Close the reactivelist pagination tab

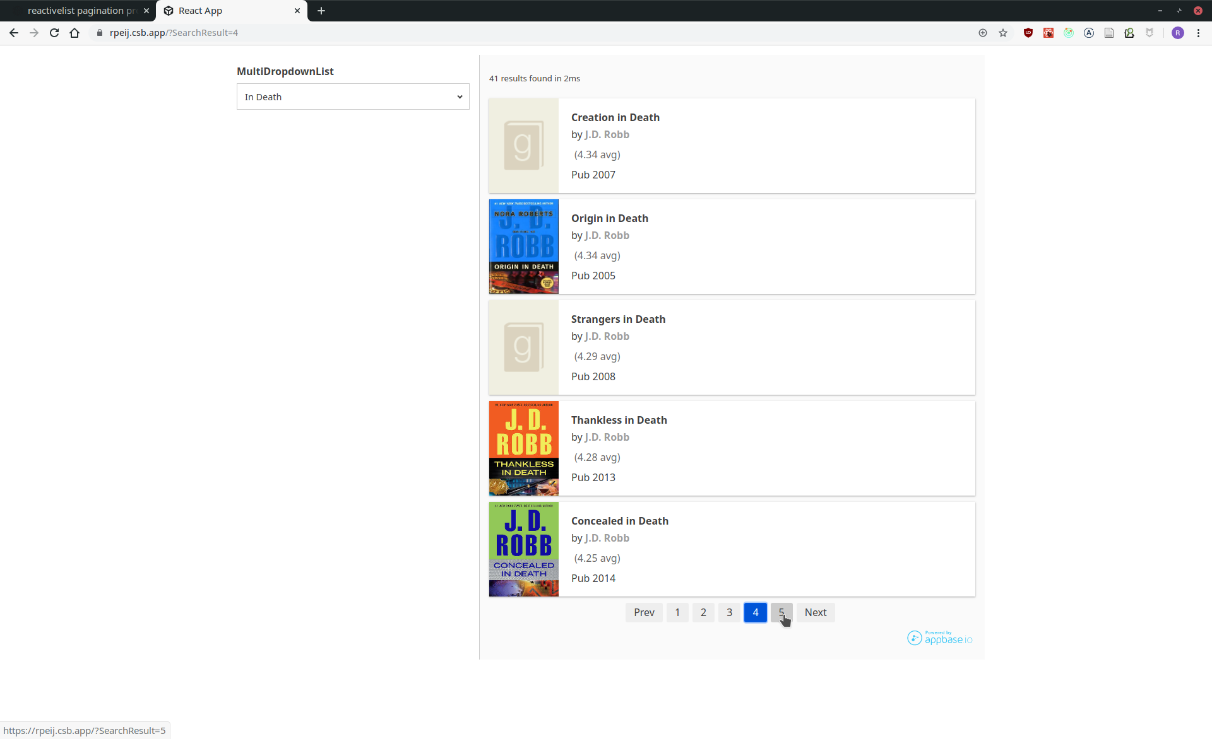(x=146, y=11)
